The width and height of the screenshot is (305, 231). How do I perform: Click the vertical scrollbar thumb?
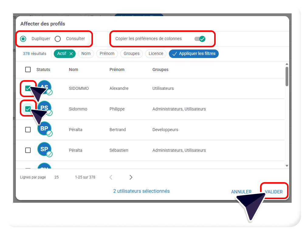[287, 76]
